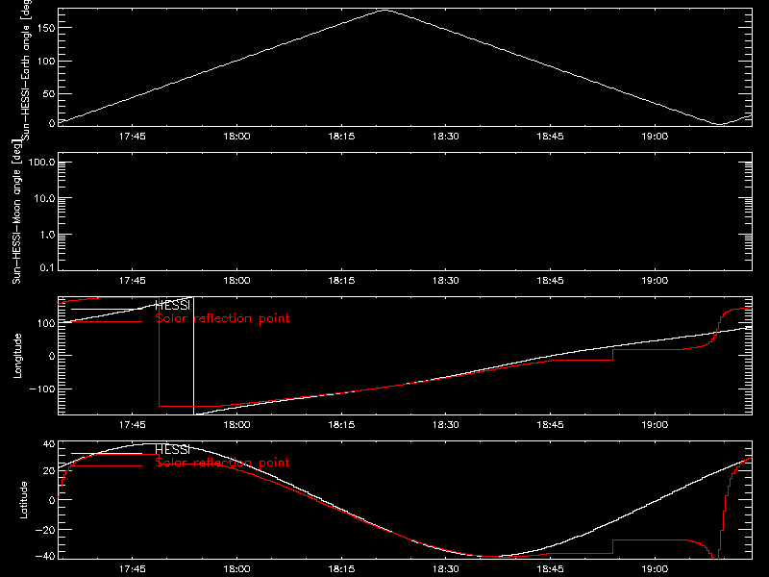Click the 0 tick on Longitude plot
The width and height of the screenshot is (769, 577).
(x=52, y=356)
